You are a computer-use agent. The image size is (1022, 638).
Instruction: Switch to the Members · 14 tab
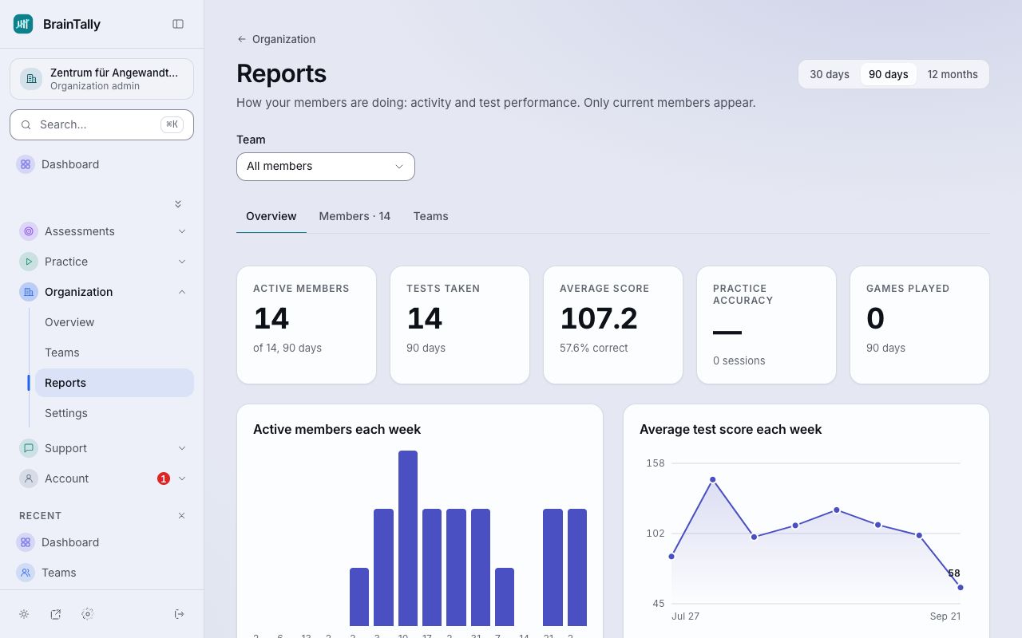(355, 216)
